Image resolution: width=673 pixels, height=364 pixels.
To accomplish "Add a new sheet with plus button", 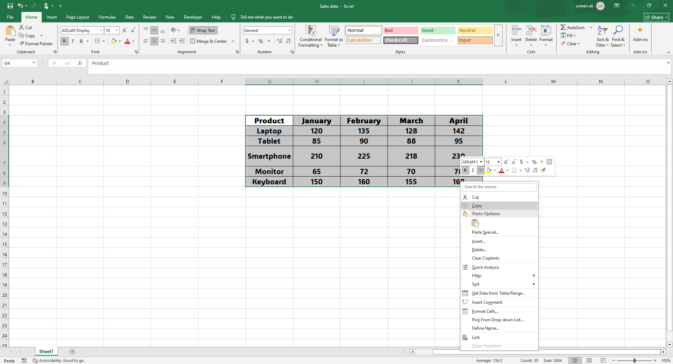I will (72, 351).
